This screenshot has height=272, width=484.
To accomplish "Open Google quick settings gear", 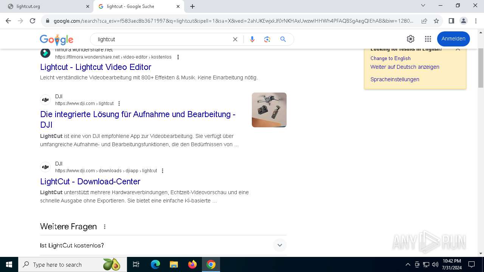I will (411, 39).
